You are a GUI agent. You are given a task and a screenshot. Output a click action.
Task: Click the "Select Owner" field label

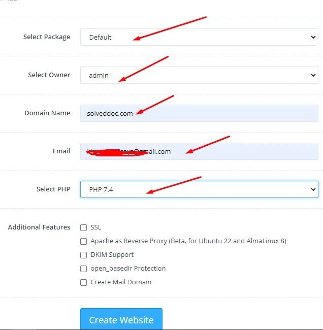(49, 75)
